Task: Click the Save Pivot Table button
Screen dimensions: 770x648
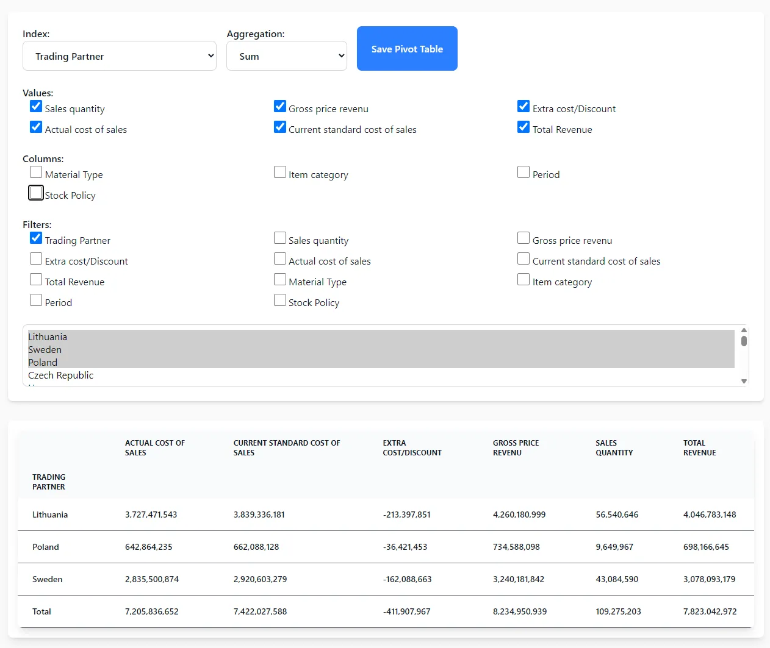Action: tap(407, 49)
